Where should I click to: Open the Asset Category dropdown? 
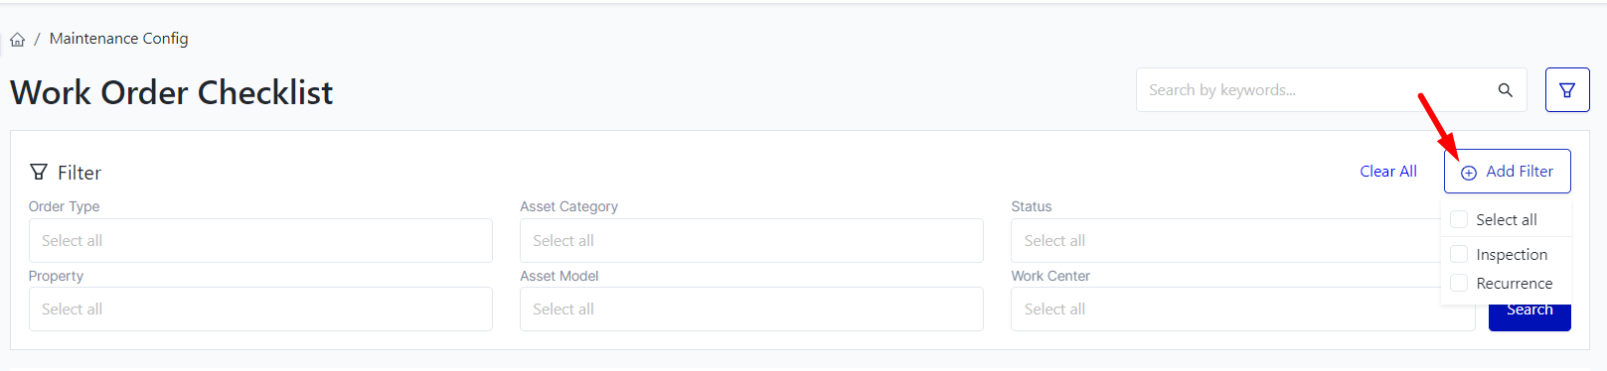pyautogui.click(x=751, y=240)
